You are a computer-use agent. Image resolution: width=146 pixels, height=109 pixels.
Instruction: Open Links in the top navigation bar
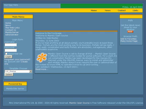click(x=135, y=11)
